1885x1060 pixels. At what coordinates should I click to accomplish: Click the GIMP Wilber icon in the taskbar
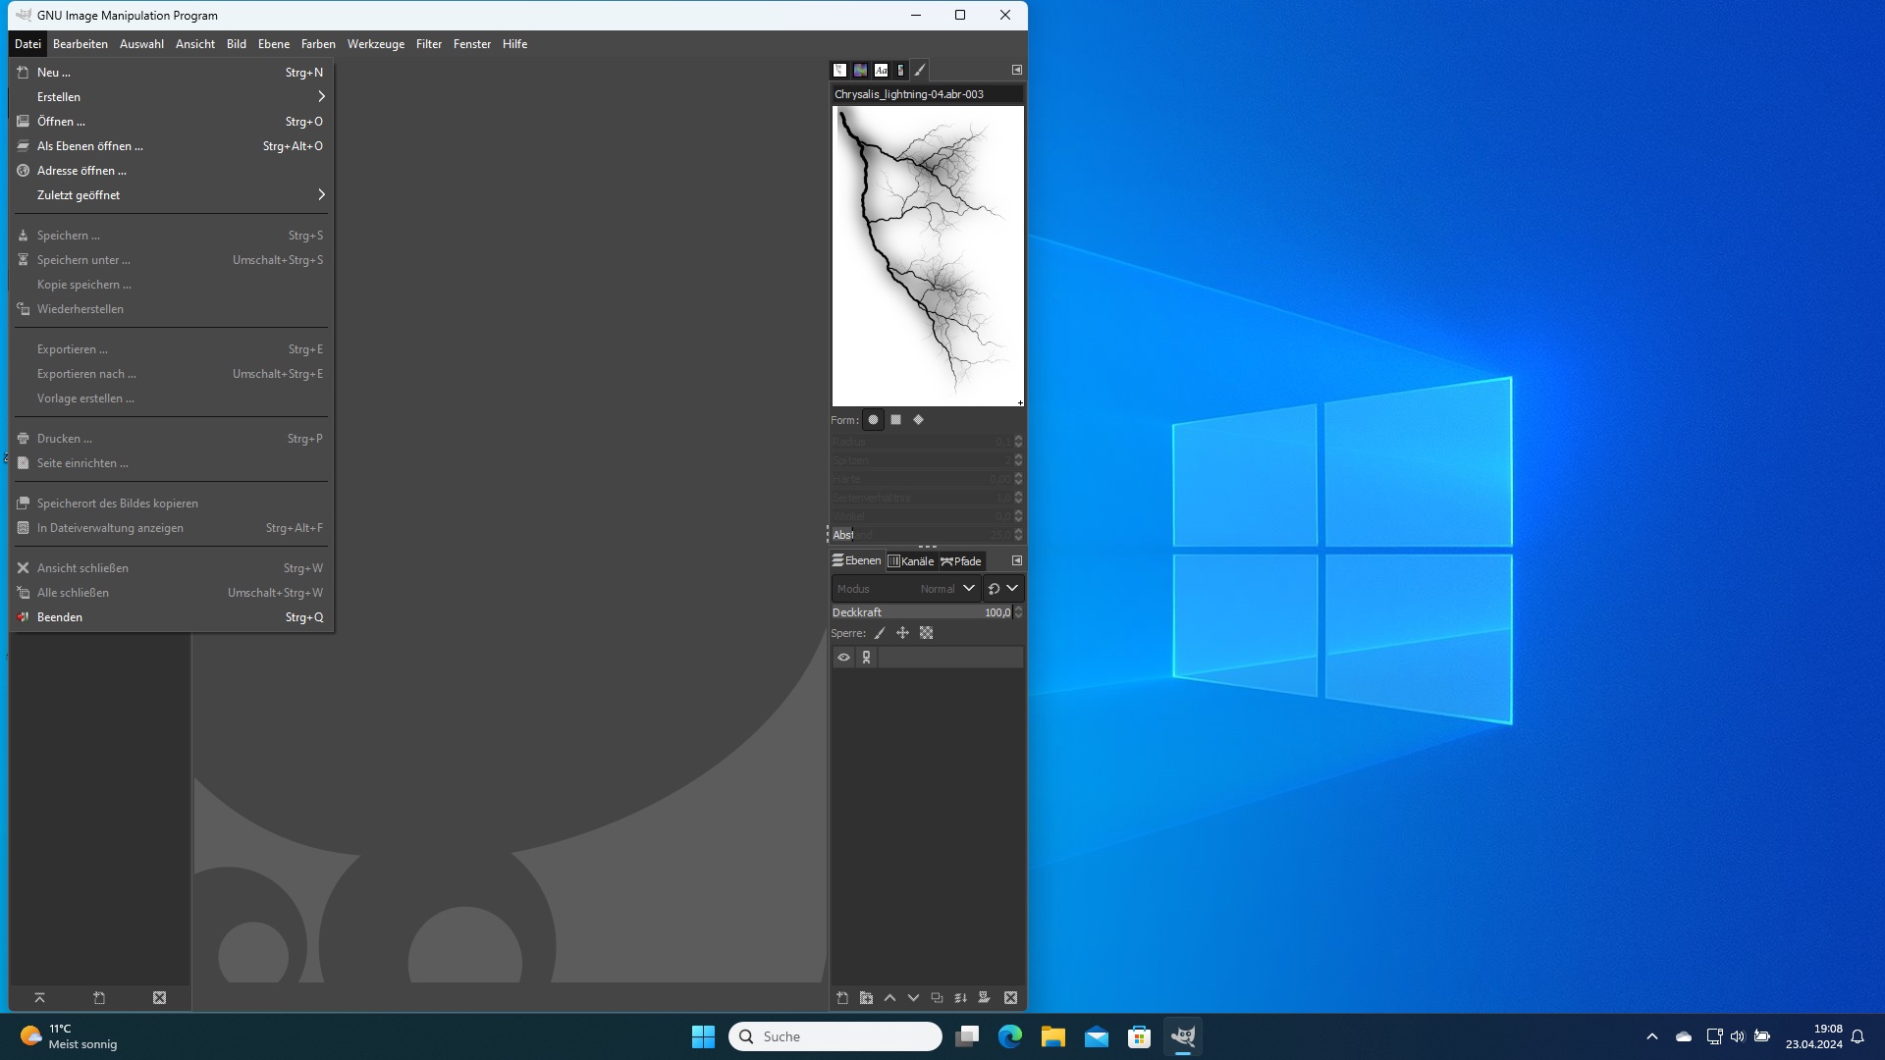tap(1182, 1036)
